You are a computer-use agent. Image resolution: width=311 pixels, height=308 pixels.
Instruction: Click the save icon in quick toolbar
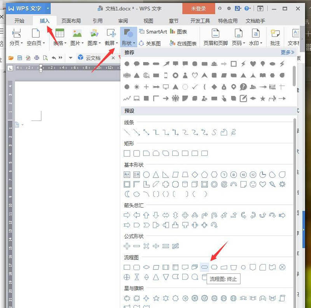(x=20, y=58)
